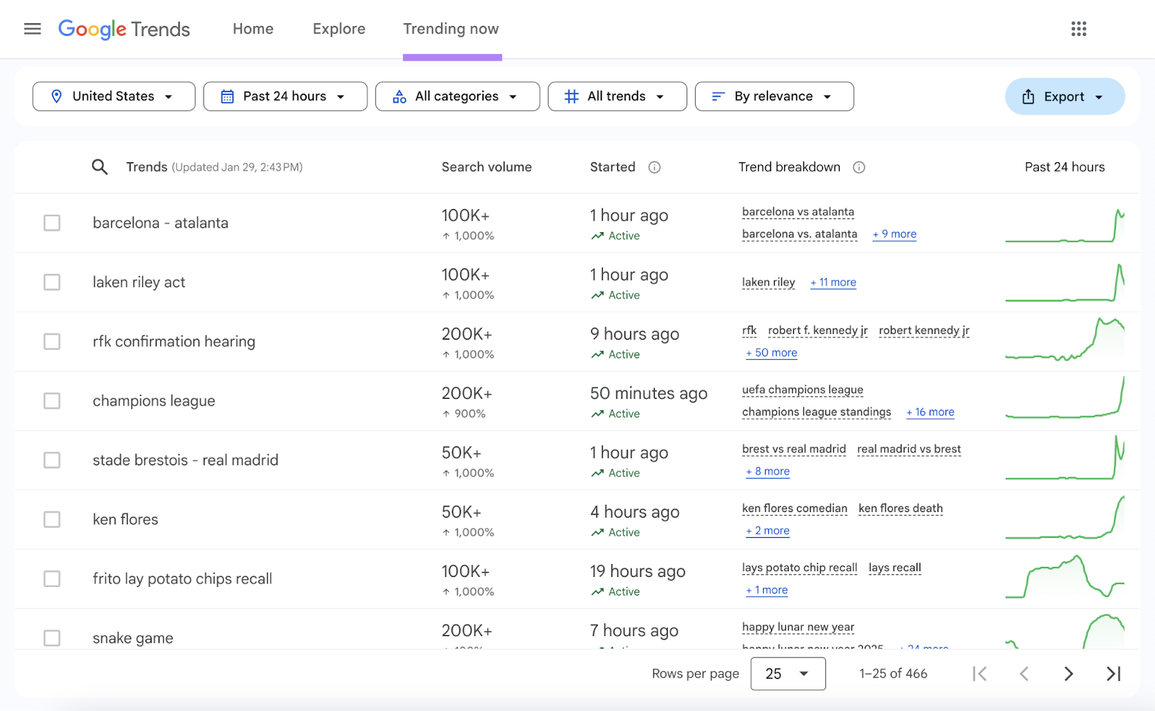This screenshot has width=1155, height=711.
Task: Go to the next results page
Action: tap(1068, 674)
